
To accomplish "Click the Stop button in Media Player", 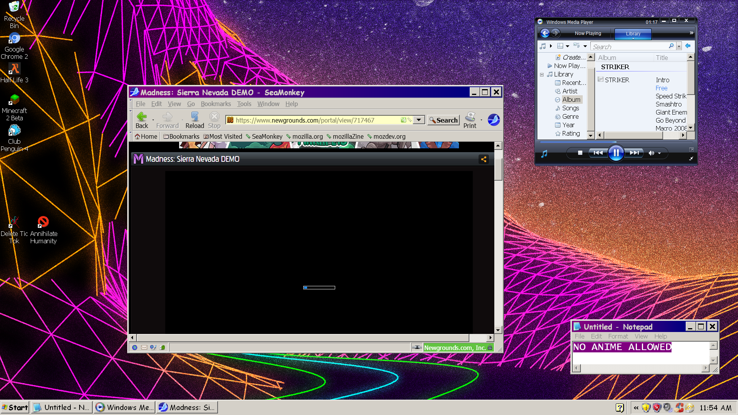I will 580,153.
